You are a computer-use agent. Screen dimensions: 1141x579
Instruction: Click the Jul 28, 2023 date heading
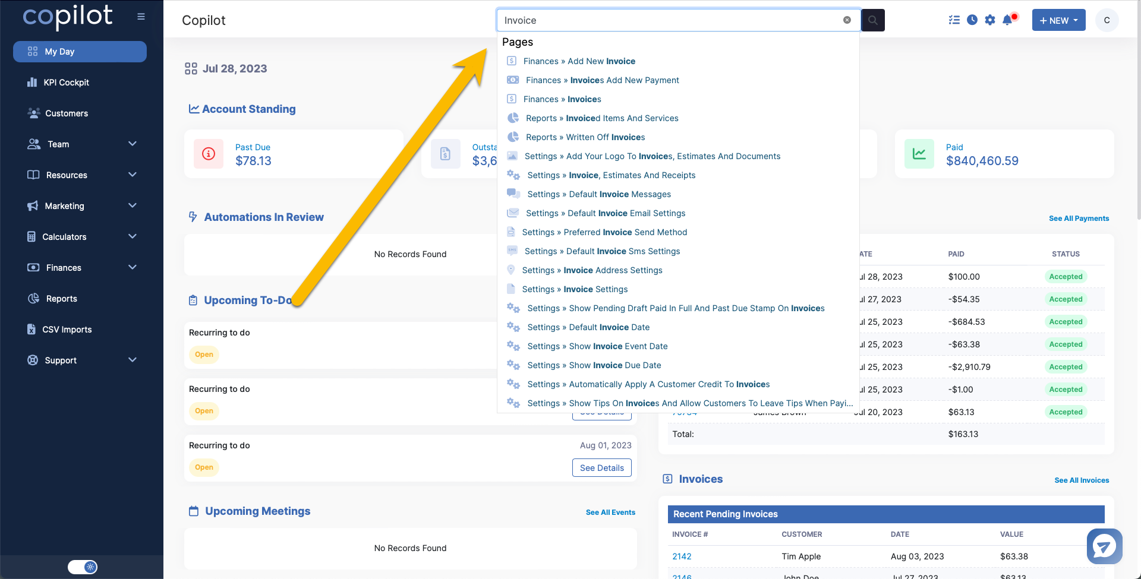(x=235, y=69)
